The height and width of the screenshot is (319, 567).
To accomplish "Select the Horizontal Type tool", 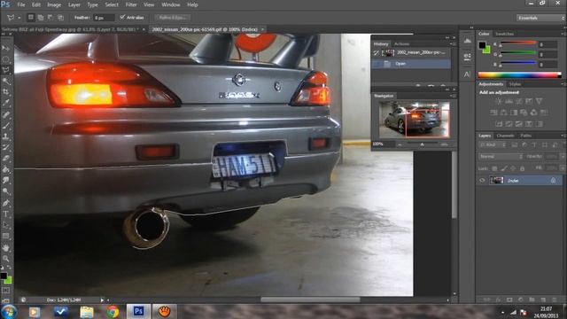I will 6,214.
